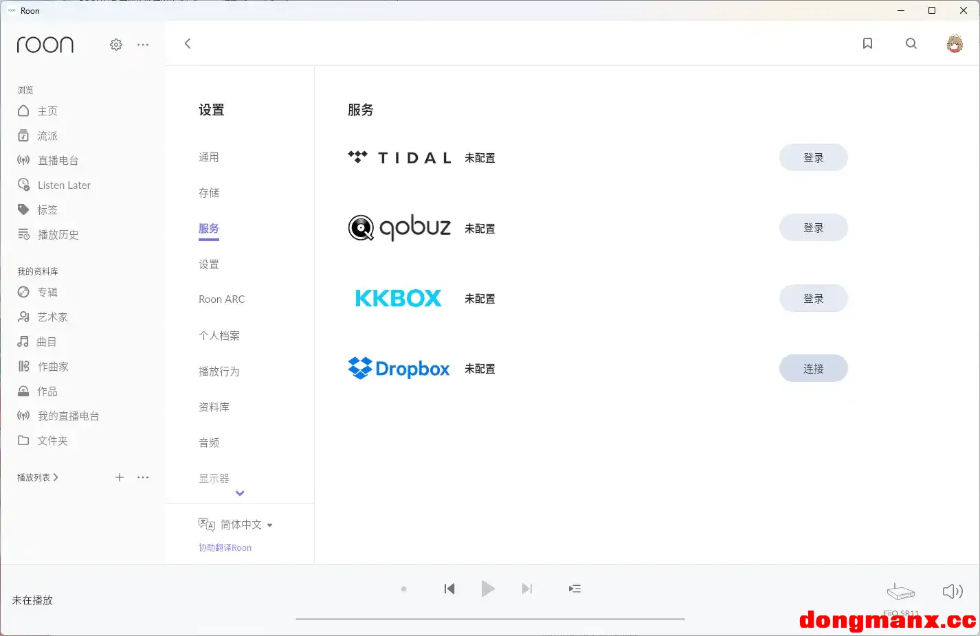Screen dimensions: 980x636
Task: Select the FiiO SR11 audio zone icon
Action: [x=901, y=591]
